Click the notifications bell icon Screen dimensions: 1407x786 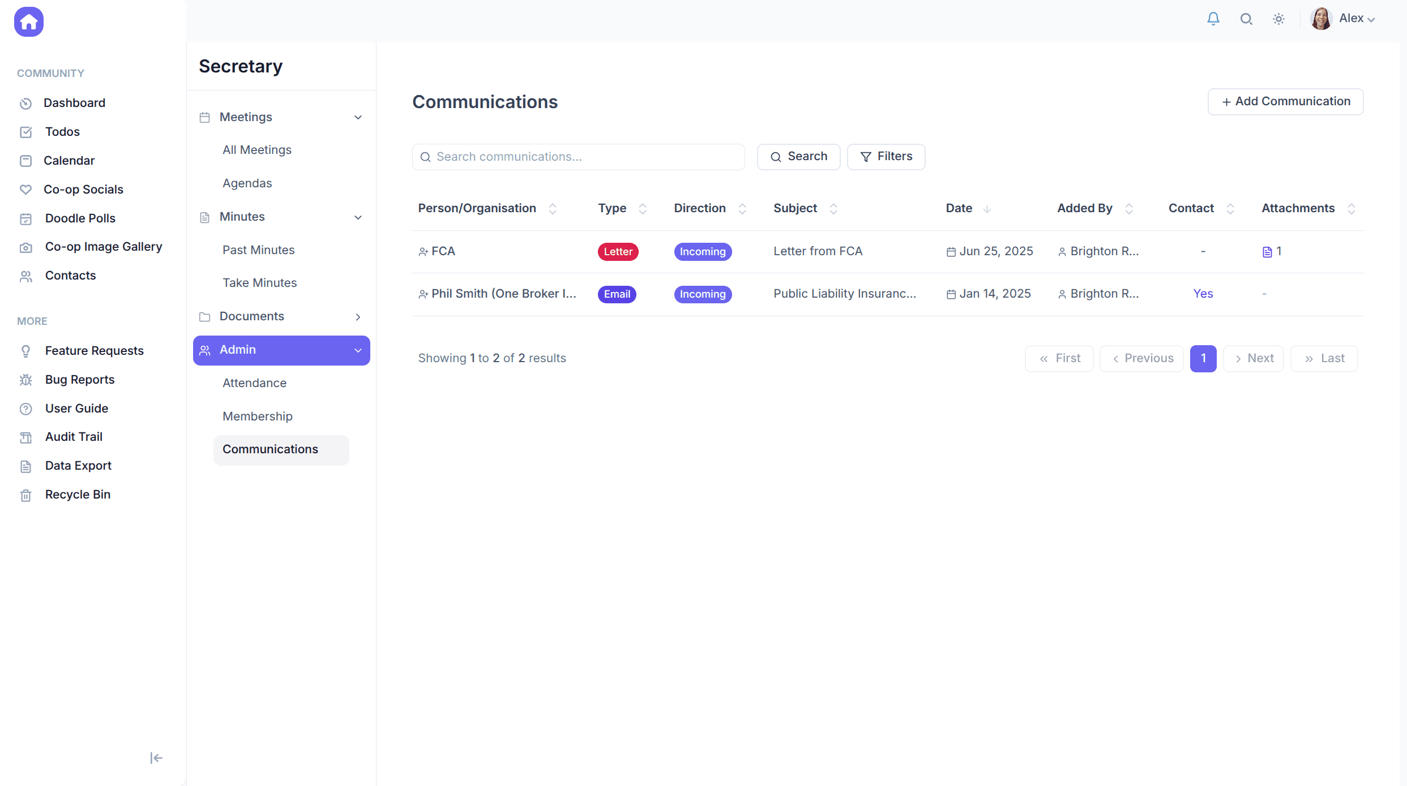point(1213,19)
